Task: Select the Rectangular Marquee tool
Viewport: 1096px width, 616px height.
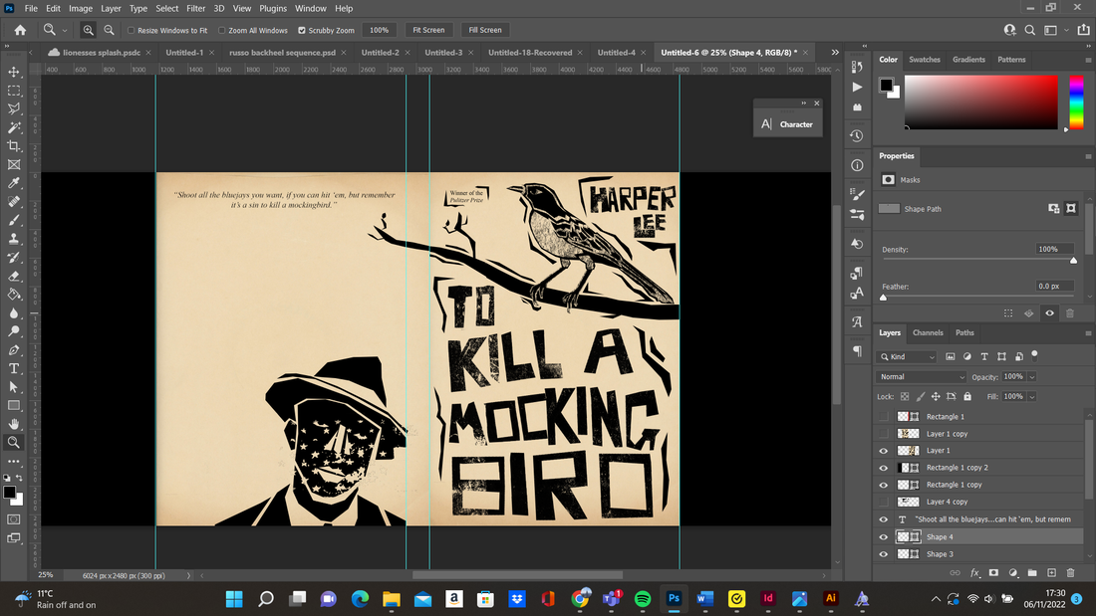Action: pos(14,91)
